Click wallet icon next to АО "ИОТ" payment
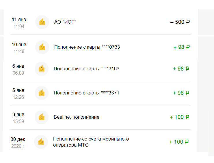The height and width of the screenshot is (163, 214). pyautogui.click(x=42, y=22)
